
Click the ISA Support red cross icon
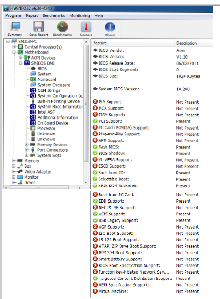tap(95, 102)
